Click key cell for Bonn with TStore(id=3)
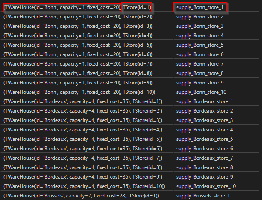262x200 pixels. pyautogui.click(x=87, y=26)
